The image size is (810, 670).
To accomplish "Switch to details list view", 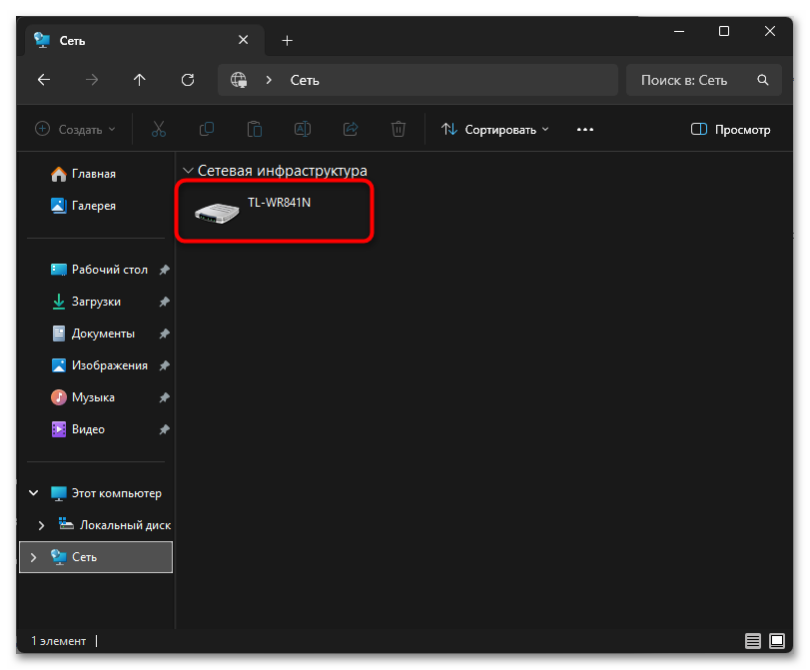I will pyautogui.click(x=752, y=640).
